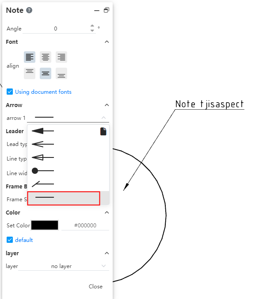Collapse the Arrow section
This screenshot has width=255, height=299.
[107, 105]
